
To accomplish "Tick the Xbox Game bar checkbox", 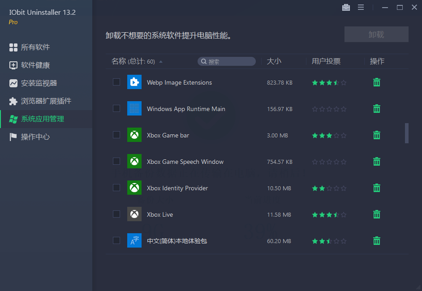I will (x=116, y=135).
